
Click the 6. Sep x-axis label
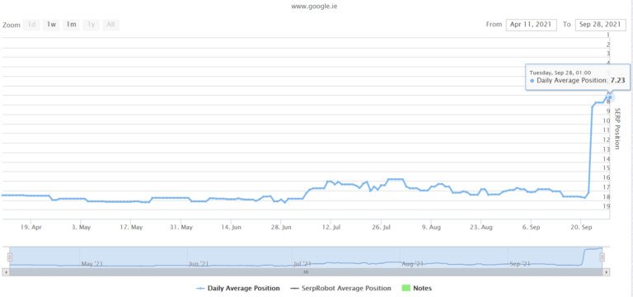(x=532, y=228)
